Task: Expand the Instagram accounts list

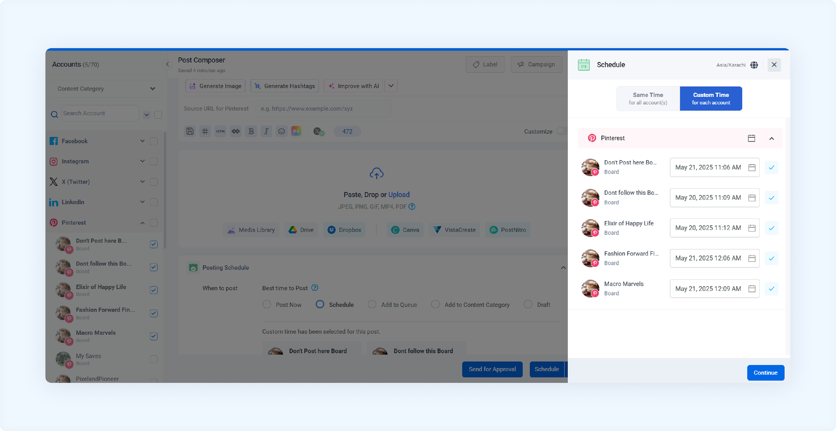Action: click(x=142, y=161)
